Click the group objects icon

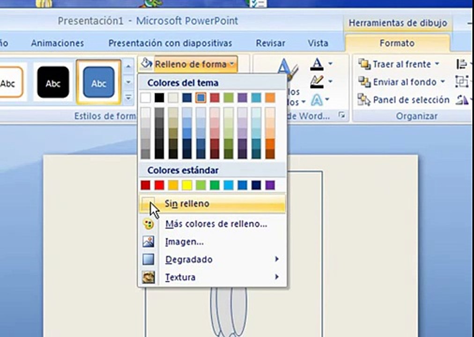[462, 82]
